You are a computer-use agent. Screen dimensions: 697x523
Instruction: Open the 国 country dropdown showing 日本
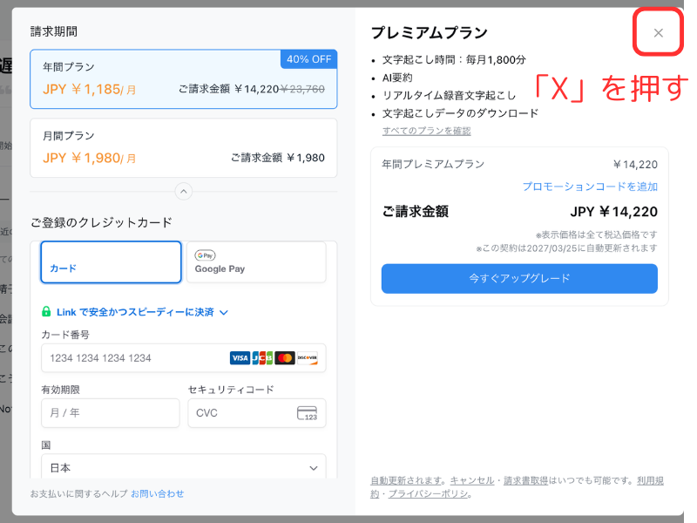[183, 468]
